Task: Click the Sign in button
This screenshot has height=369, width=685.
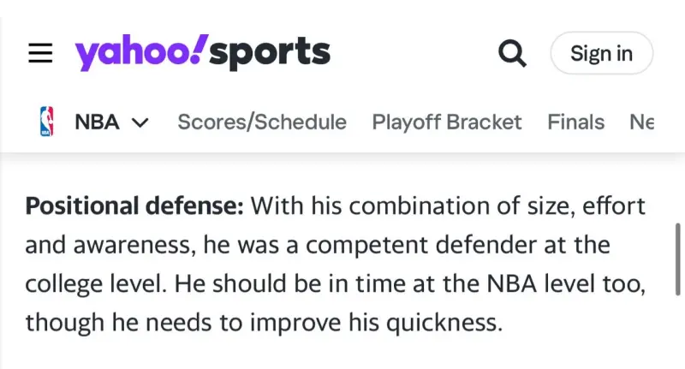Action: tap(602, 53)
